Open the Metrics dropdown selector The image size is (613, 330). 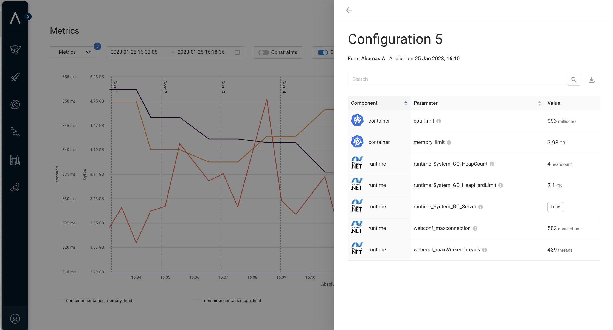click(x=74, y=52)
